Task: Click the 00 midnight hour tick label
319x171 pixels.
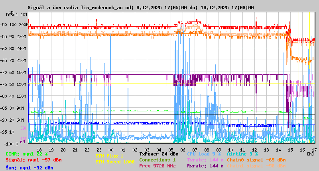Action: 112,149
